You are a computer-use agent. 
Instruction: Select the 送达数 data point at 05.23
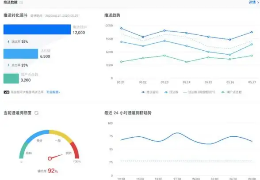click(x=164, y=41)
